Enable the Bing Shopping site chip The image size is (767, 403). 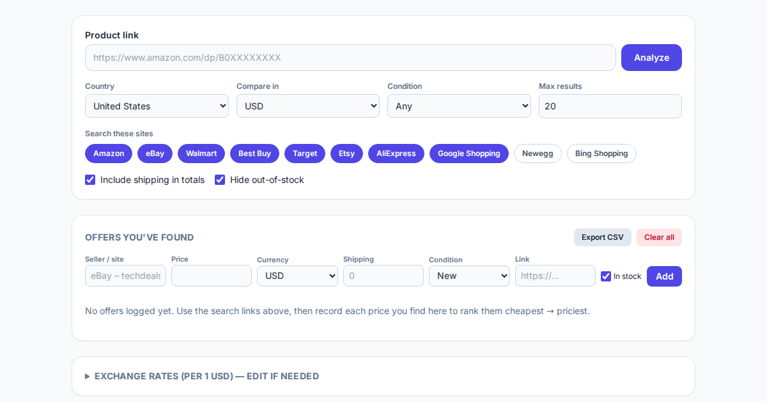[601, 154]
